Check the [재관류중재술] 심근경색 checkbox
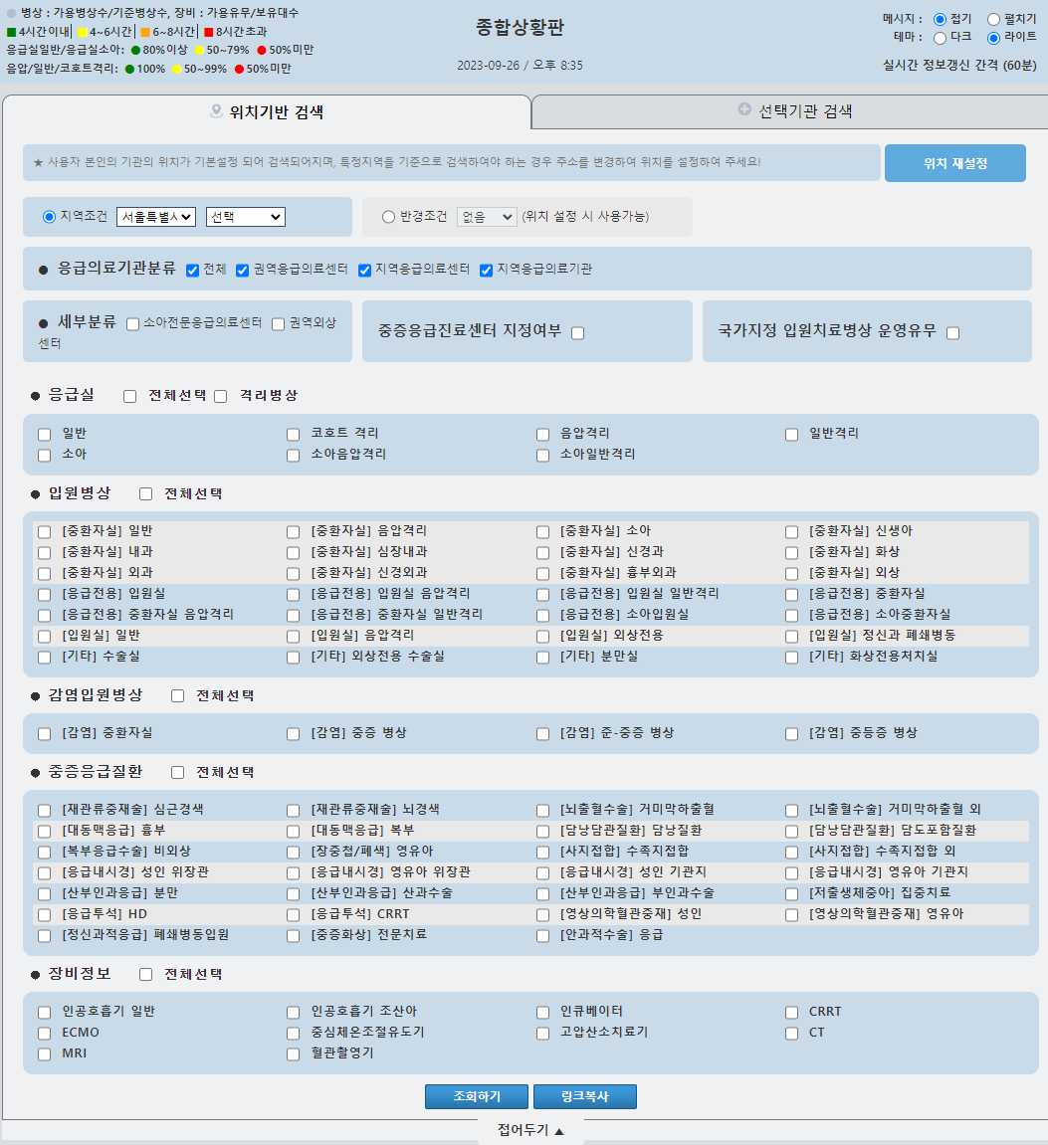Screen dimensions: 1048x1145 click(x=45, y=811)
